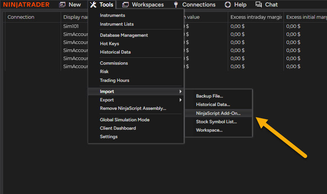Sort by Excess intraday margin column
327x194 pixels.
point(256,17)
